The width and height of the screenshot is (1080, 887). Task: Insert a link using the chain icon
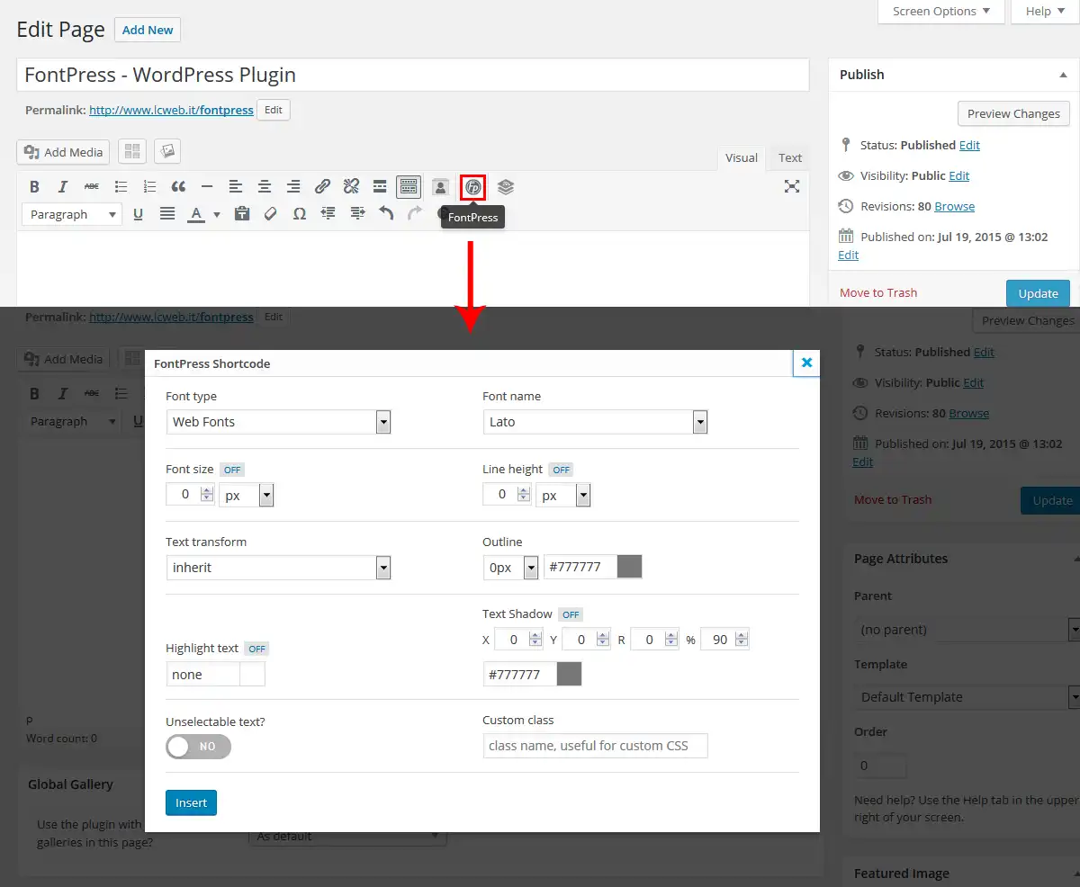pyautogui.click(x=322, y=186)
